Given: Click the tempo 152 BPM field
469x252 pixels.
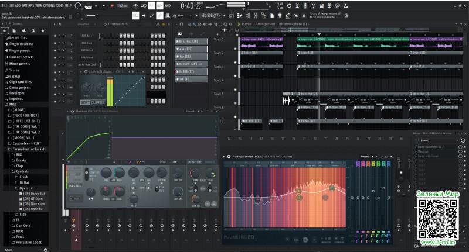Looking at the screenshot, I should (121, 5).
